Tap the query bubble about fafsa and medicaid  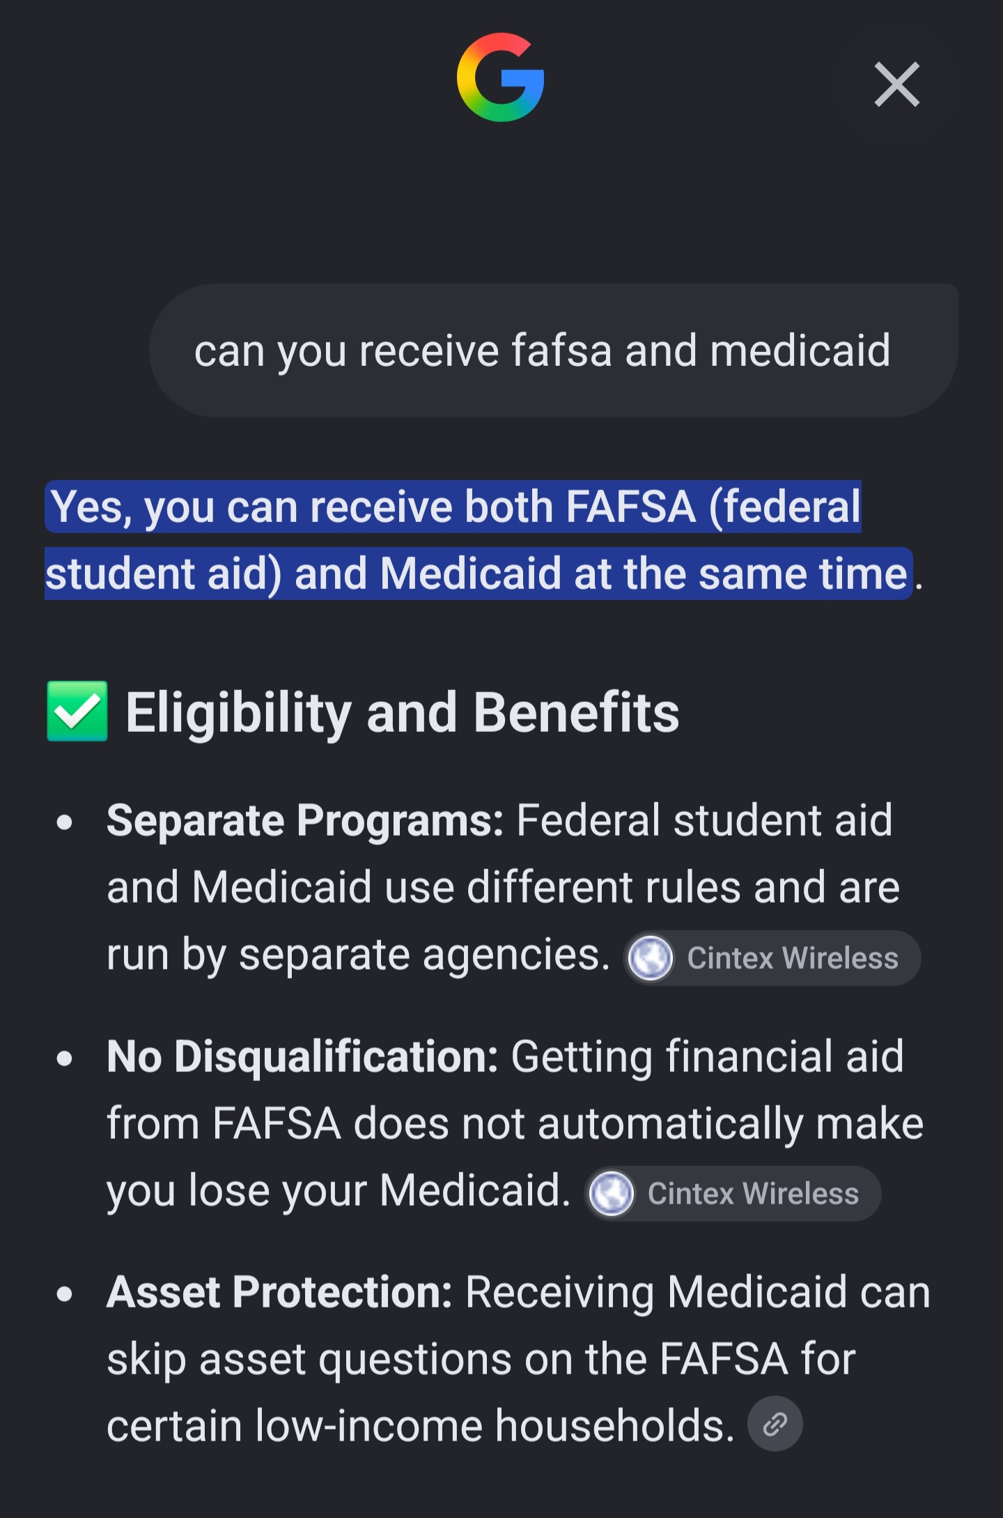pos(553,350)
